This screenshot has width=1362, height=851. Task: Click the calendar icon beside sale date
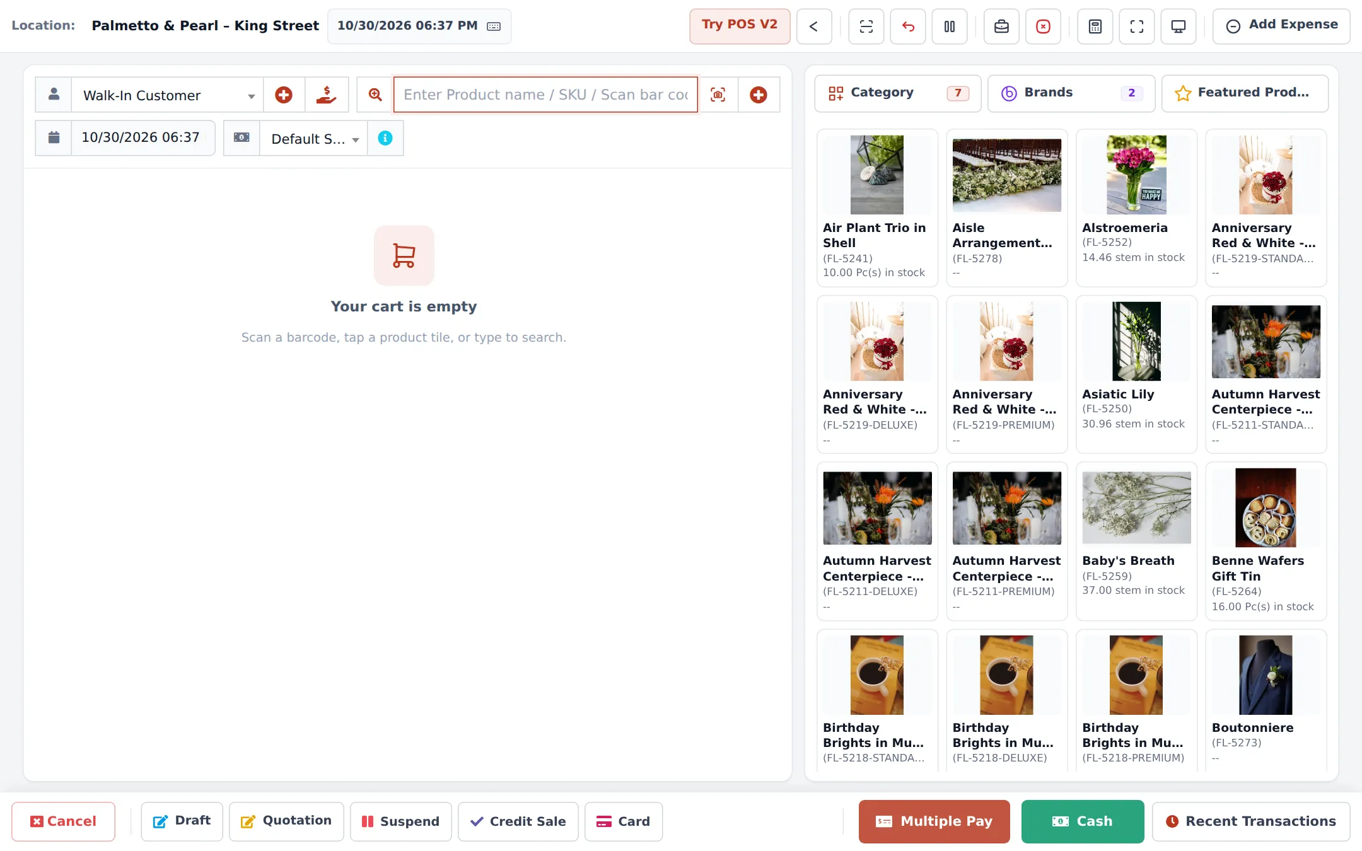tap(54, 137)
